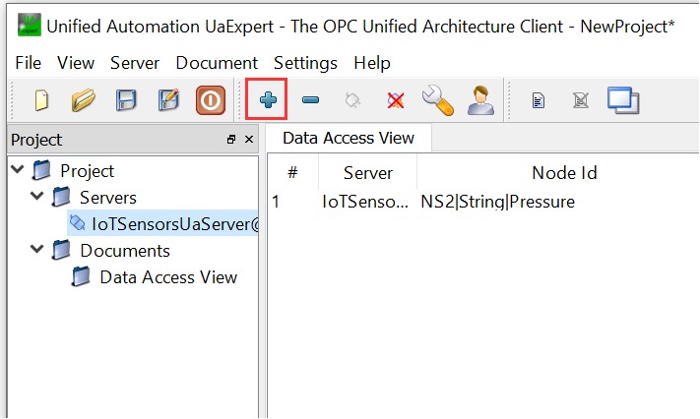Collapse the Documents tree node
This screenshot has width=700, height=419.
click(x=37, y=250)
